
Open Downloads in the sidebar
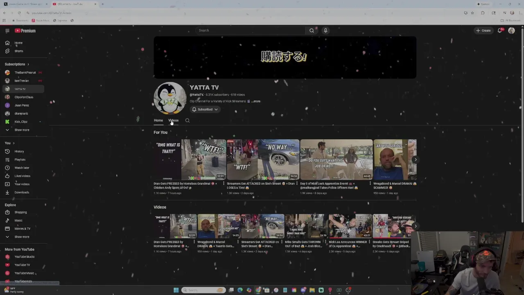click(23, 192)
